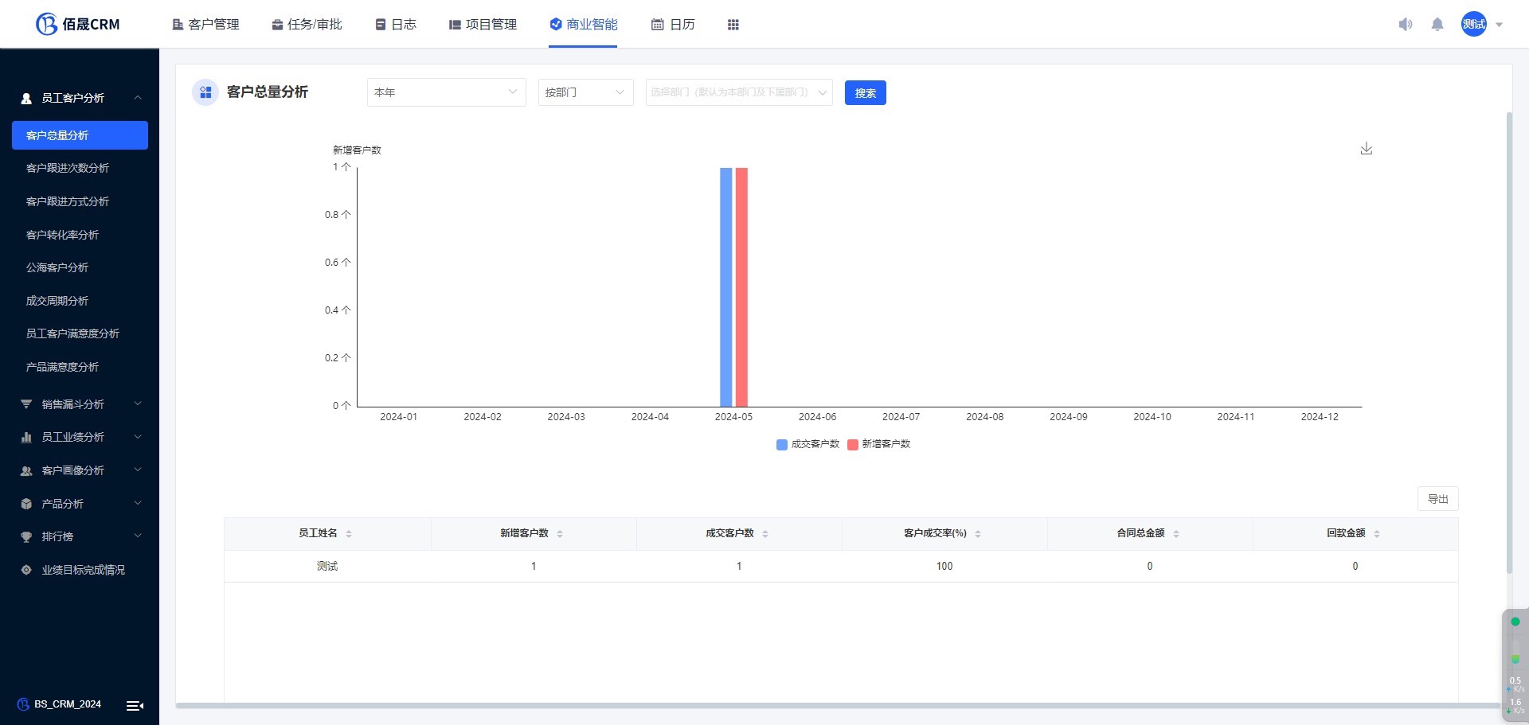Click the blue 搜索 button
The width and height of the screenshot is (1529, 725).
point(865,93)
